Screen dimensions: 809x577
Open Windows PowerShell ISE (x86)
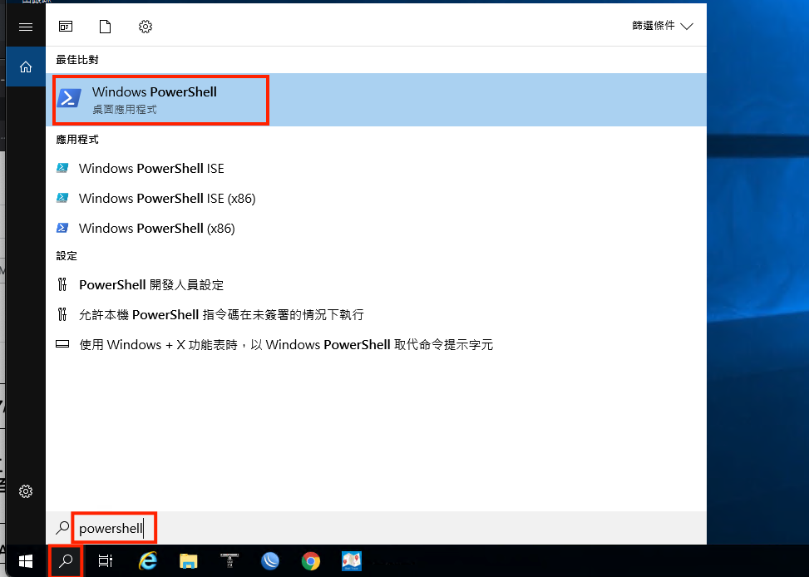click(376, 198)
